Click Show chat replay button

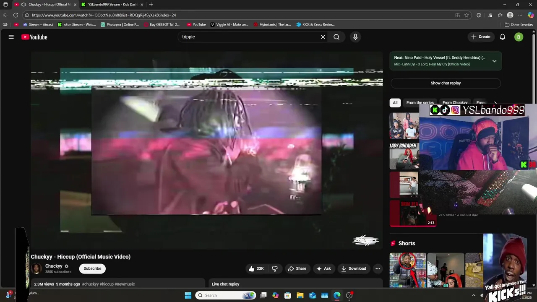(x=446, y=83)
